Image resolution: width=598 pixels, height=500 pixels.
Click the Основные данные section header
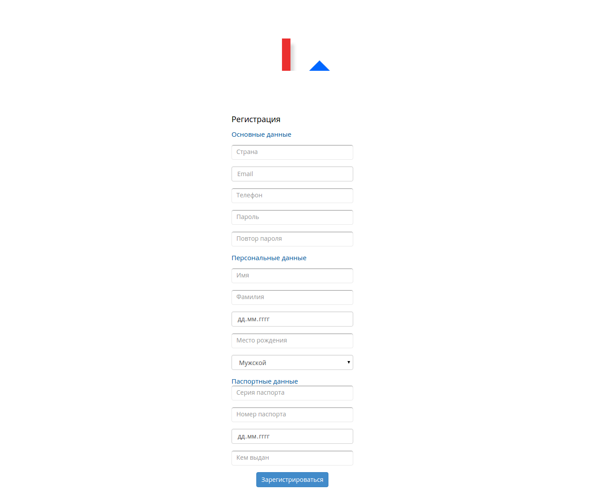(x=261, y=134)
